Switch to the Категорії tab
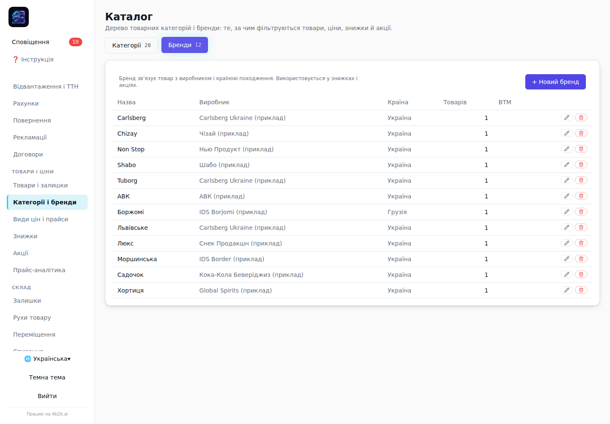This screenshot has height=424, width=610. point(131,45)
